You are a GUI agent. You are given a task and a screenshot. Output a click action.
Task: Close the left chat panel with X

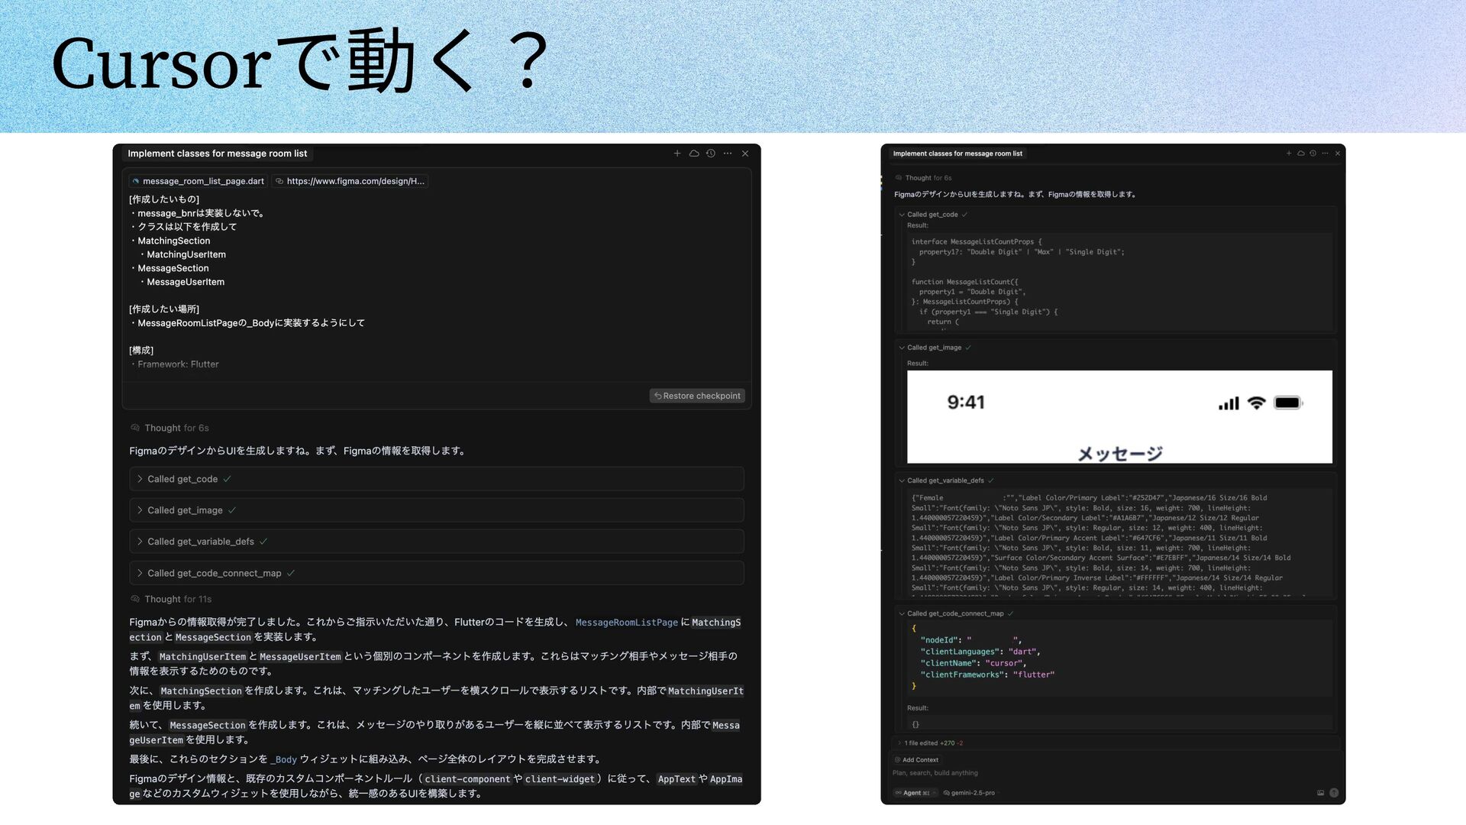click(x=745, y=154)
